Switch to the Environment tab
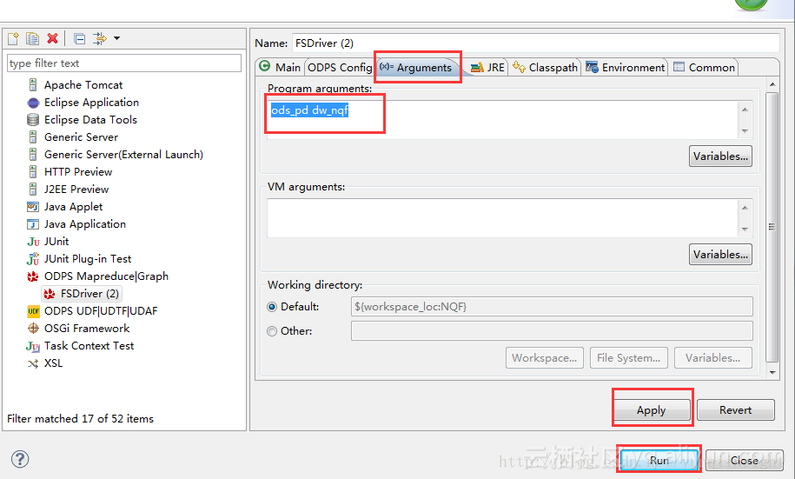795x479 pixels. click(626, 68)
